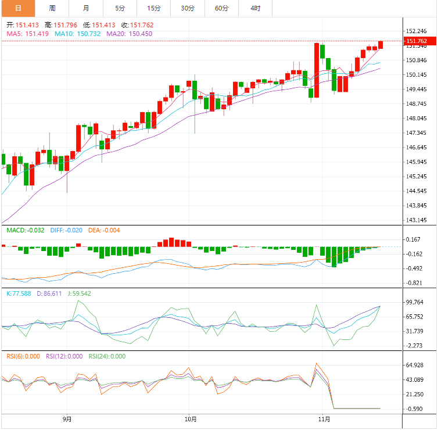Click the DEA value label
The width and height of the screenshot is (438, 430).
(x=104, y=230)
